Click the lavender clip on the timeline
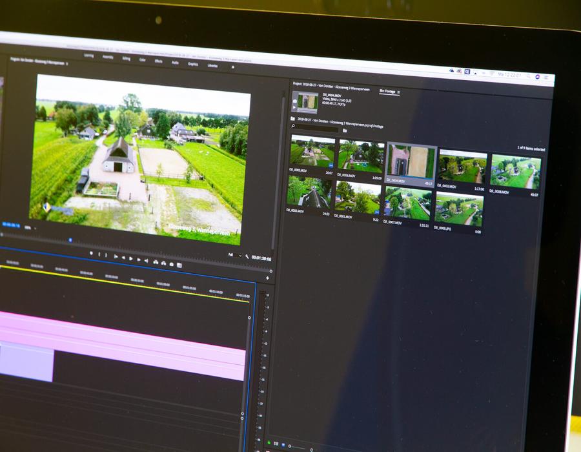The height and width of the screenshot is (452, 581). 26,362
